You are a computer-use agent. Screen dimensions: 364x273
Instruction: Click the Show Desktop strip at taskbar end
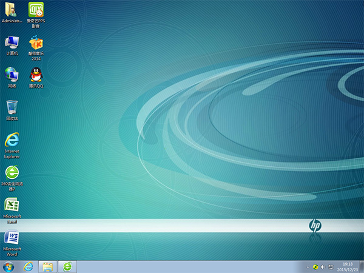click(362, 267)
